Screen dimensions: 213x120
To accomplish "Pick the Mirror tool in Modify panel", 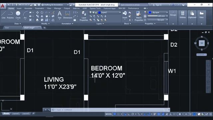I will tap(42, 16).
